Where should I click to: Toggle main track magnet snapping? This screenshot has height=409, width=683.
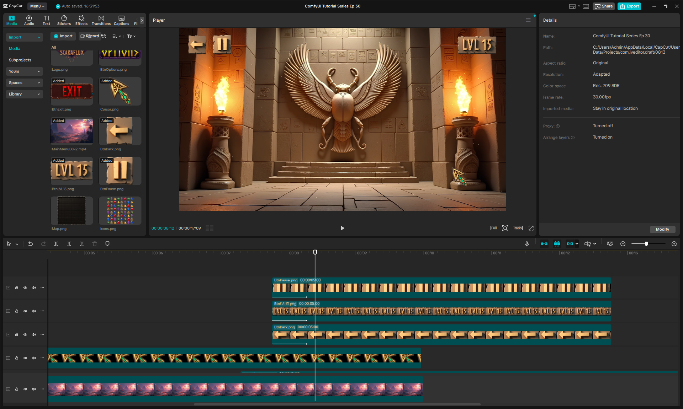click(544, 244)
